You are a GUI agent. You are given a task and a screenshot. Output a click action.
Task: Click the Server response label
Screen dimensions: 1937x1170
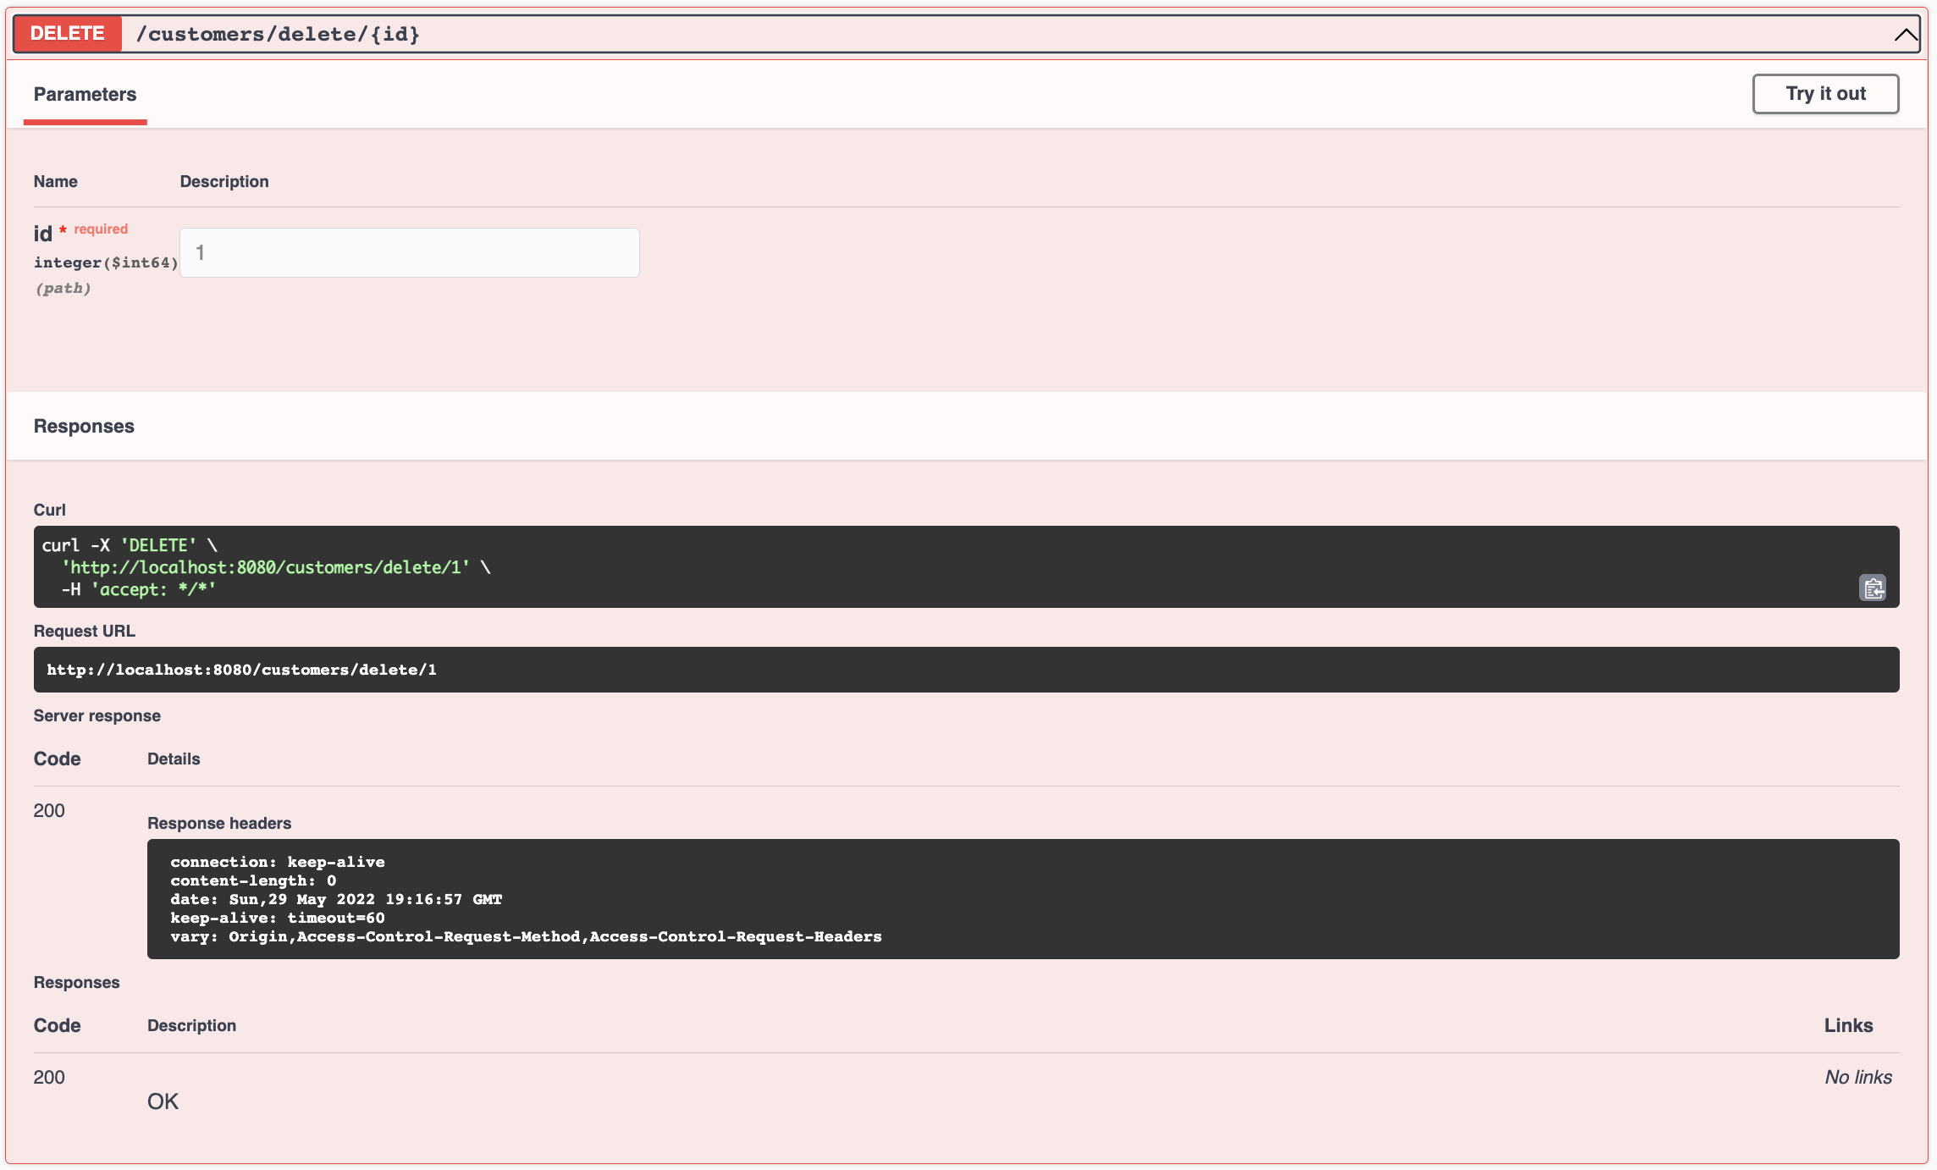97,715
